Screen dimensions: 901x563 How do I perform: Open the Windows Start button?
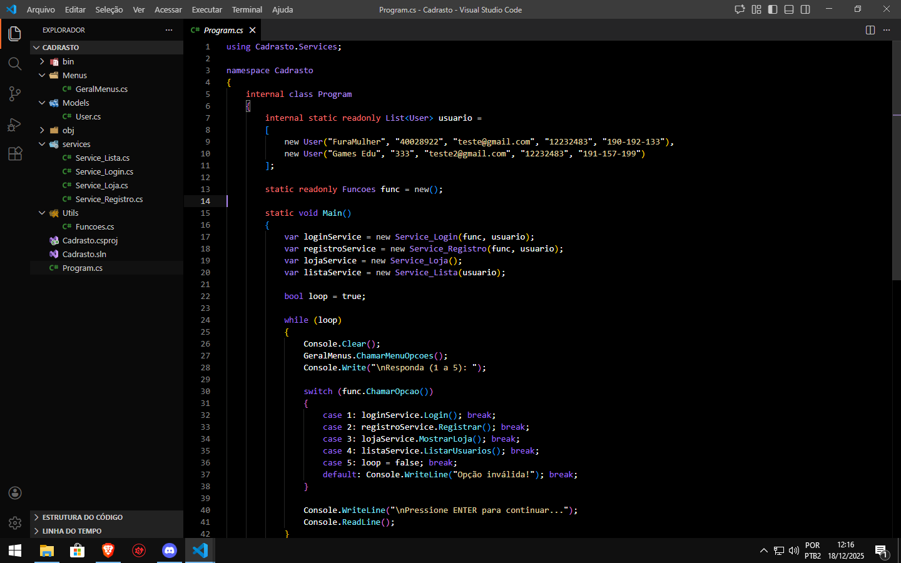15,550
